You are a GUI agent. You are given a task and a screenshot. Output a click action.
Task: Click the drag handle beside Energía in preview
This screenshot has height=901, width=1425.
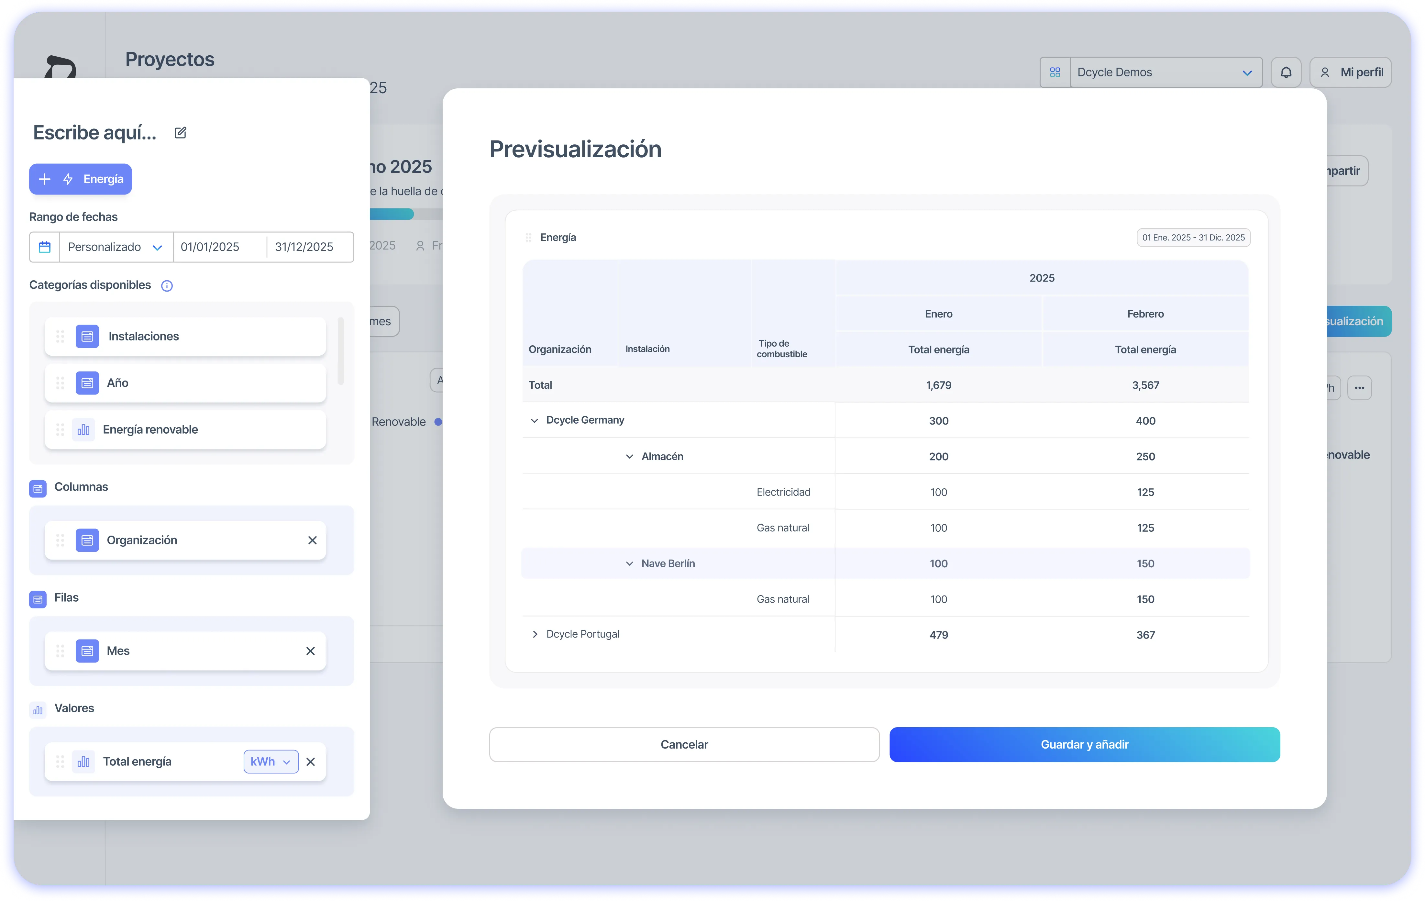pos(528,237)
